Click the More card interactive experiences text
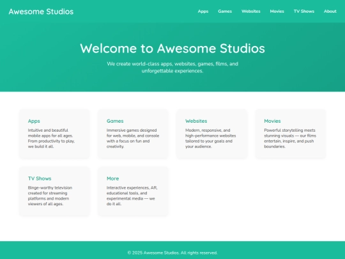Image resolution: width=345 pixels, height=259 pixels. click(132, 196)
